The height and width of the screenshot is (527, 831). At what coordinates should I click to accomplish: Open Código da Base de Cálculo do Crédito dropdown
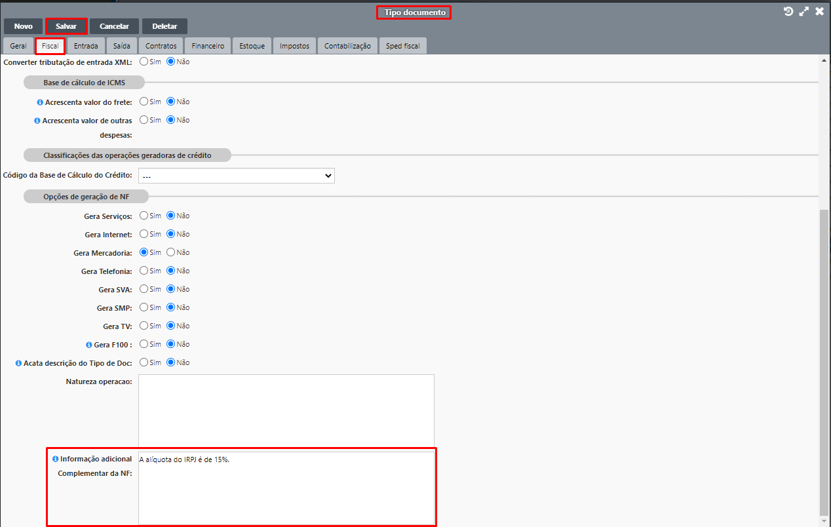point(237,176)
